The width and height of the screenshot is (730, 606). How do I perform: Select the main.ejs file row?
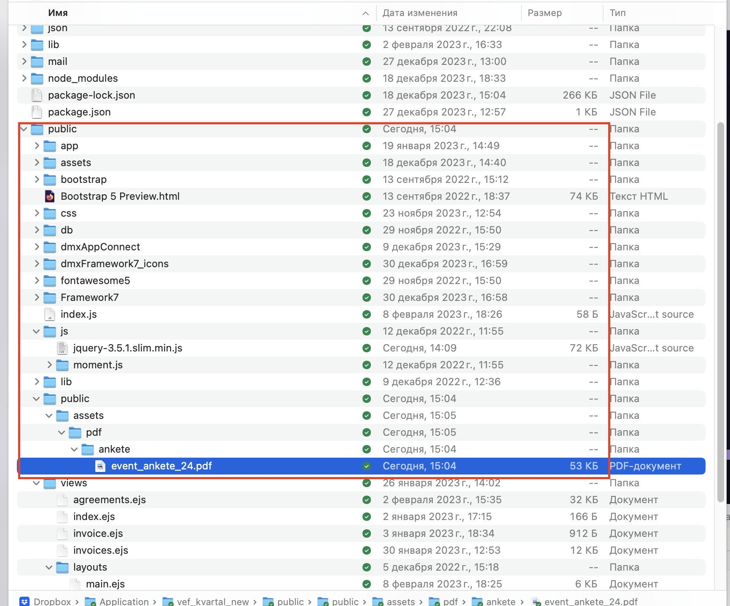point(361,584)
